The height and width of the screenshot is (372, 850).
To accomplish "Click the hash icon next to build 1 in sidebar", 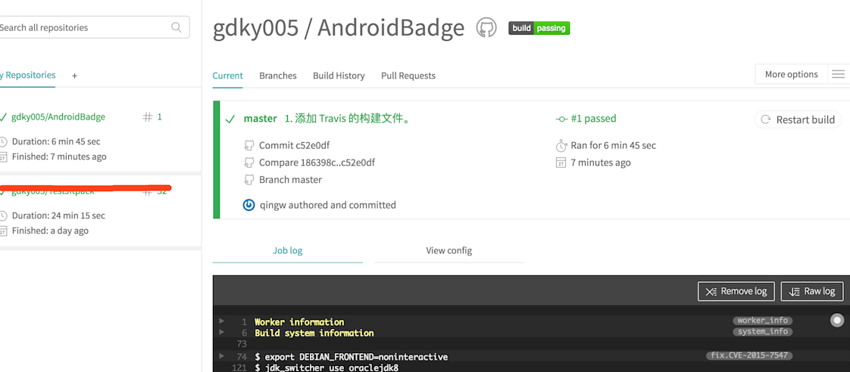I will coord(147,116).
